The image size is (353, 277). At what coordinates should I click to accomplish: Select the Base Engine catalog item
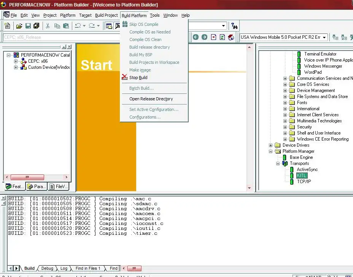(301, 157)
